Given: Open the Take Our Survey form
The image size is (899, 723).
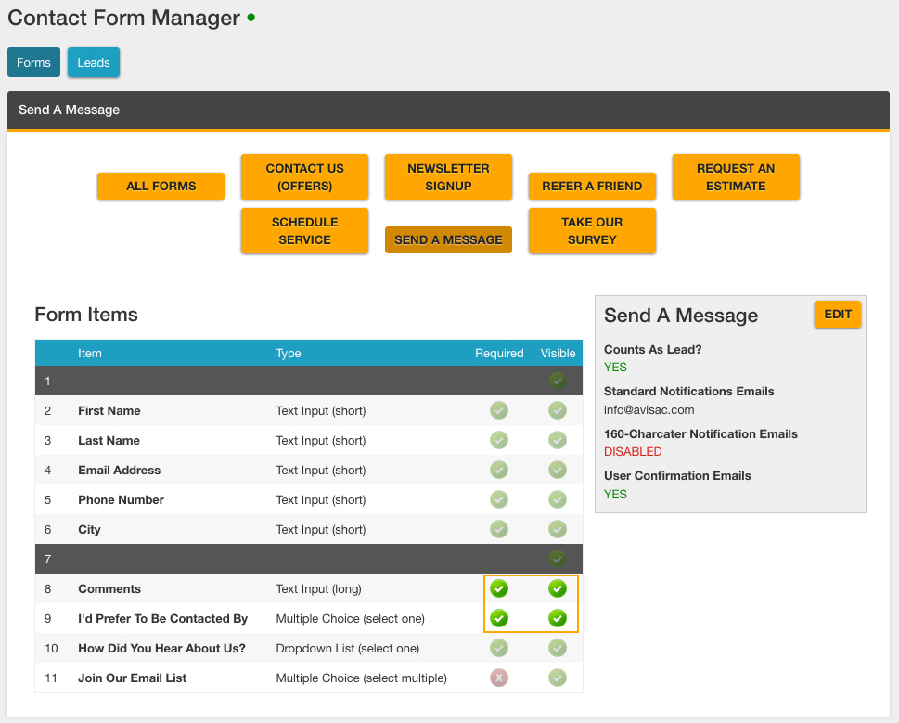Looking at the screenshot, I should (592, 231).
